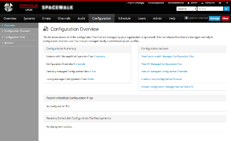
Task: Open the Schedule menu
Action: click(x=124, y=18)
